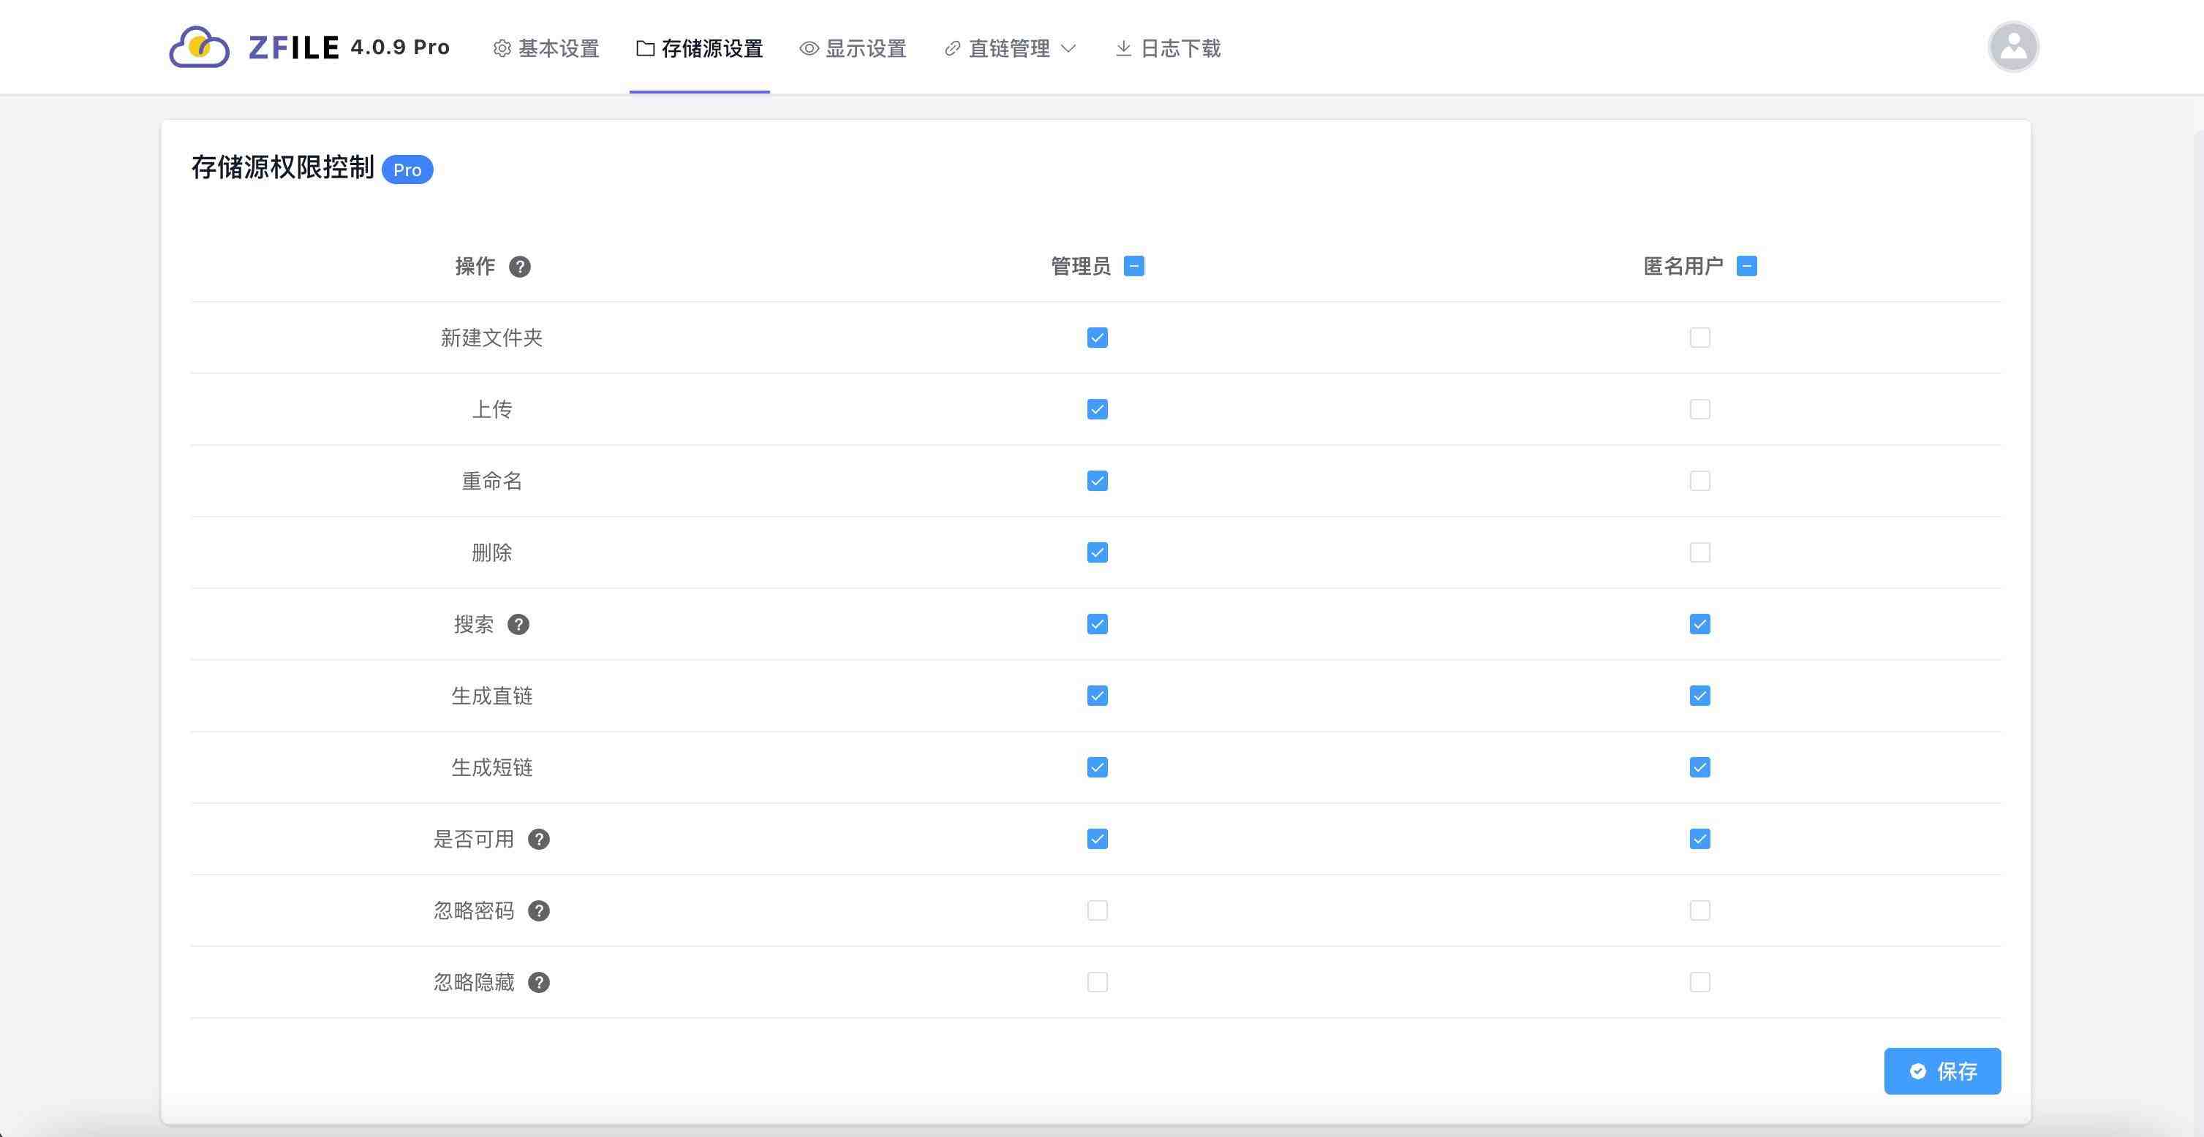This screenshot has height=1137, width=2204.
Task: Click the eye icon beside 显示设置
Action: pyautogui.click(x=807, y=49)
